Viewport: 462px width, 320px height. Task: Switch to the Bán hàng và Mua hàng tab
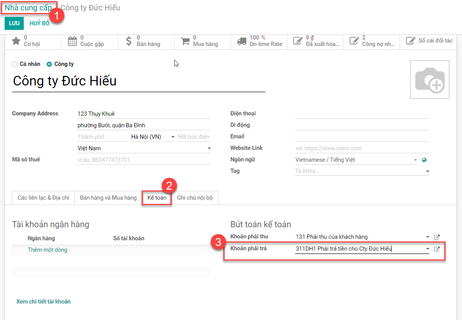pos(108,198)
